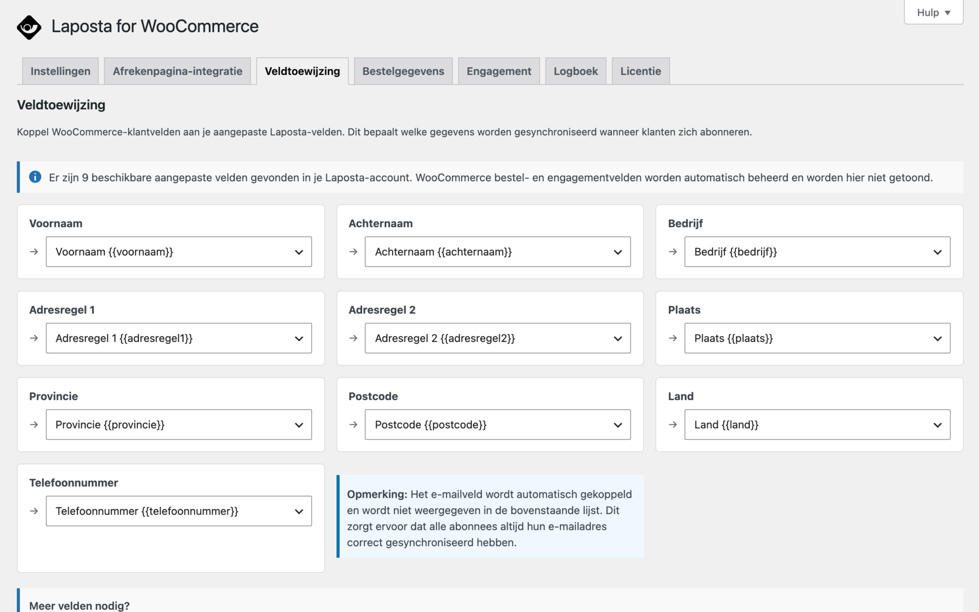Click the 'Adresregel 2' card label
Screen dimensions: 979x612
point(382,310)
